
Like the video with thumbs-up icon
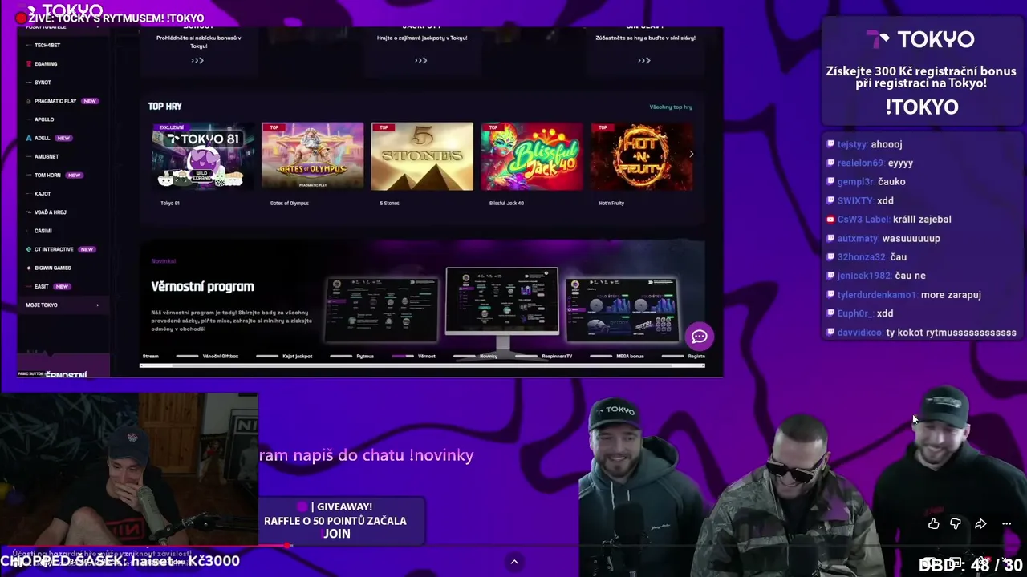tap(933, 524)
